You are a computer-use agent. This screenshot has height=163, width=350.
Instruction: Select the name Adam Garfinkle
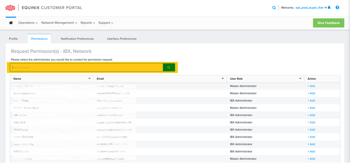point(23,137)
